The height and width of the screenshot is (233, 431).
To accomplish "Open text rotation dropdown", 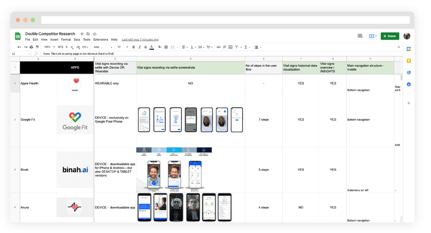I will pyautogui.click(x=210, y=47).
